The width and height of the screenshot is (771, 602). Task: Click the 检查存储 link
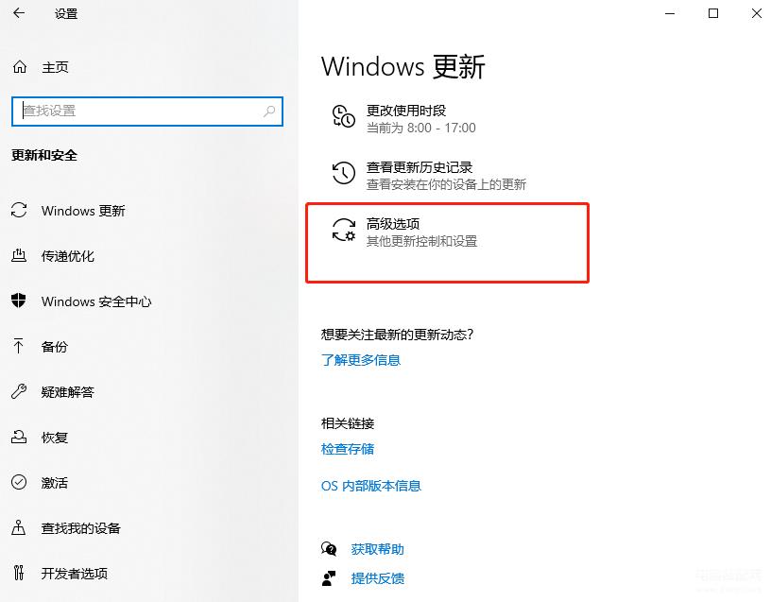coord(348,449)
